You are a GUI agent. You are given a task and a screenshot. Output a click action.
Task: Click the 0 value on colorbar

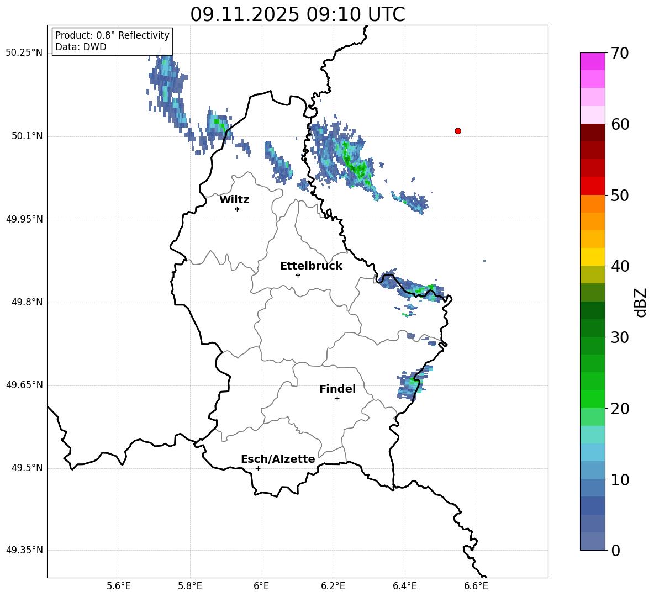[616, 551]
